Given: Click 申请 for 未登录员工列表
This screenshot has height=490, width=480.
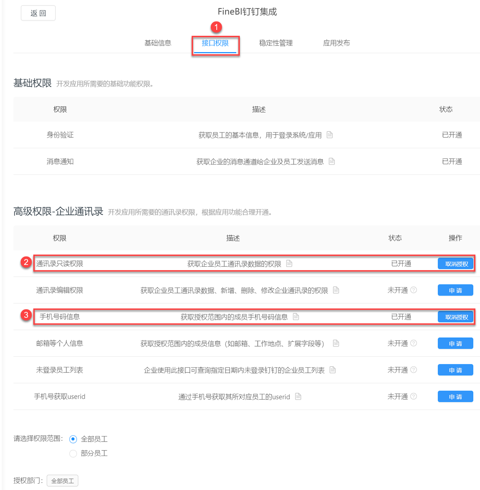Looking at the screenshot, I should (456, 370).
